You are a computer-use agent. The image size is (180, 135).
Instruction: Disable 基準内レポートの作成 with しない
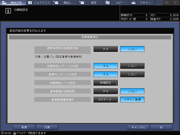(132, 74)
